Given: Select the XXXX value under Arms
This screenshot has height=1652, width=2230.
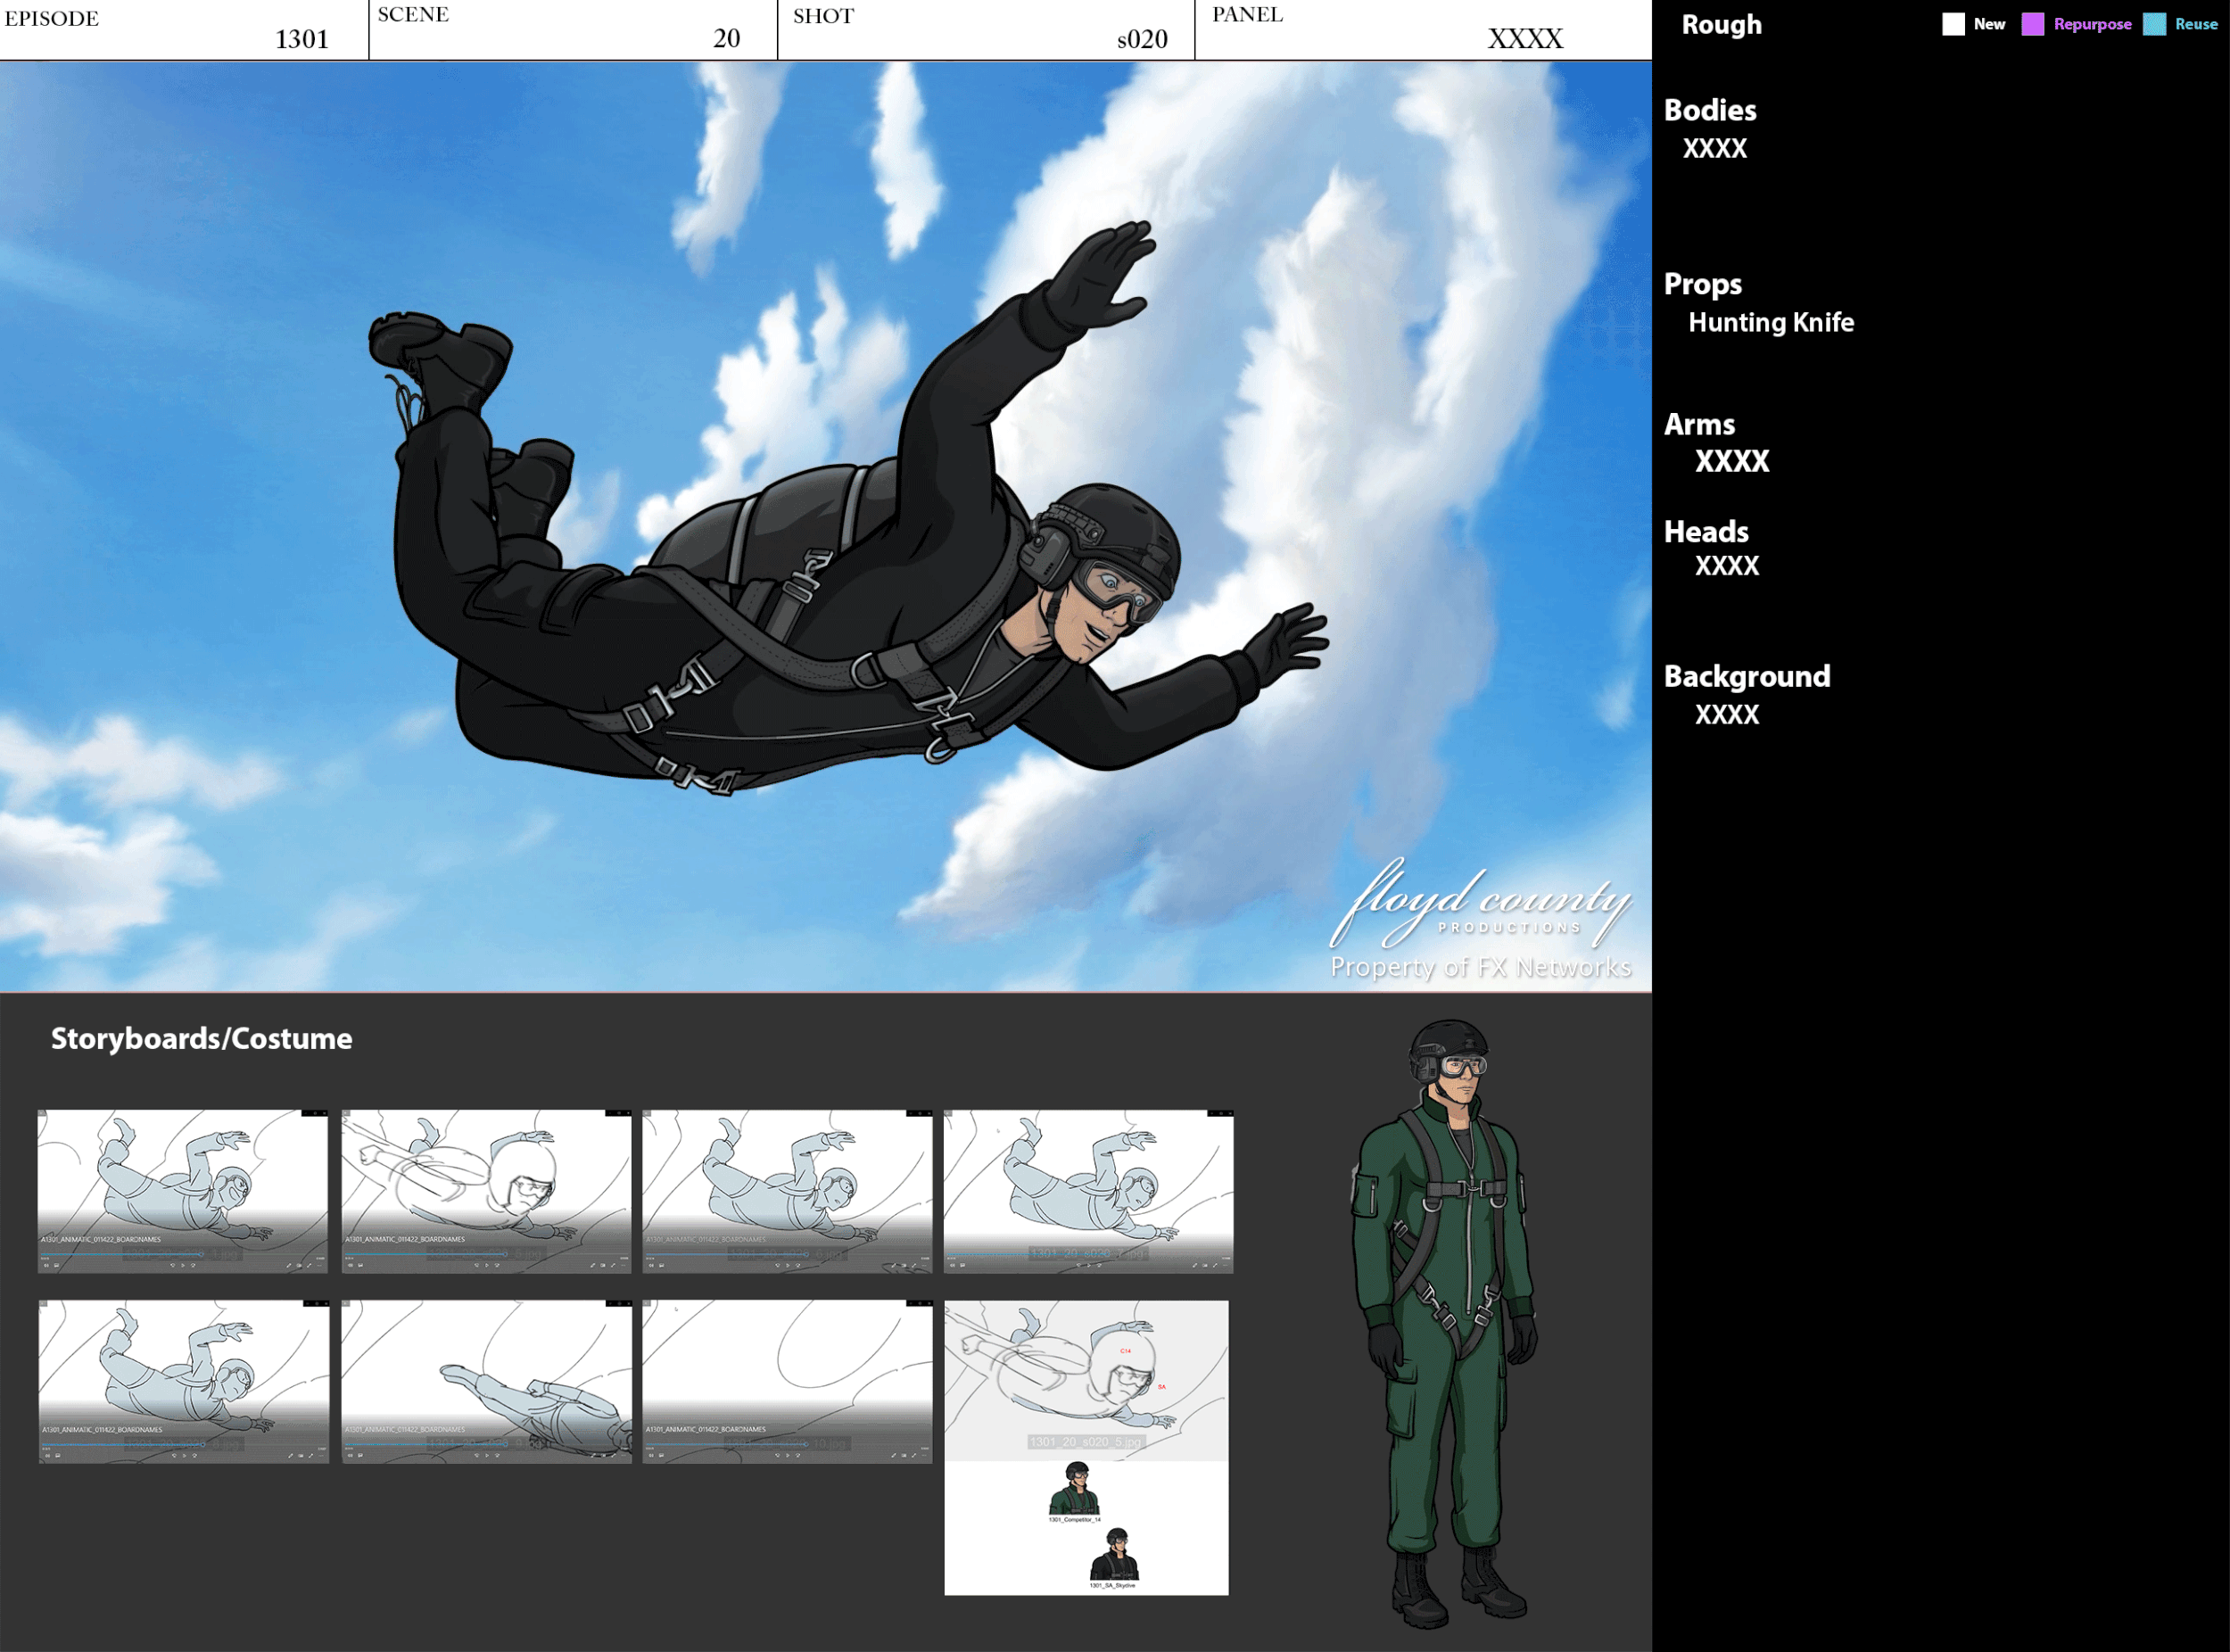Looking at the screenshot, I should tap(1732, 461).
